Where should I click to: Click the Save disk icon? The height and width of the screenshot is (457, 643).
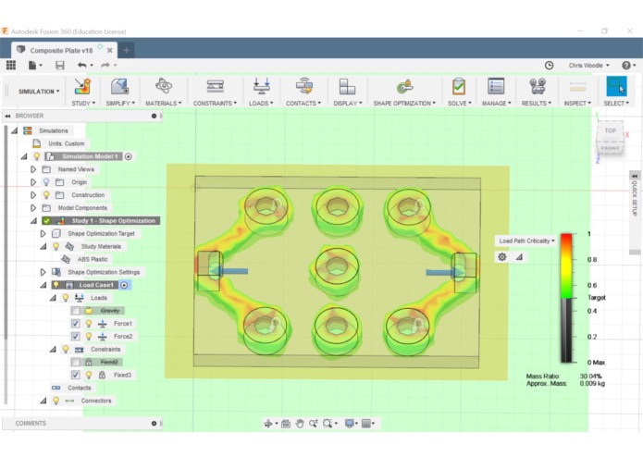60,65
